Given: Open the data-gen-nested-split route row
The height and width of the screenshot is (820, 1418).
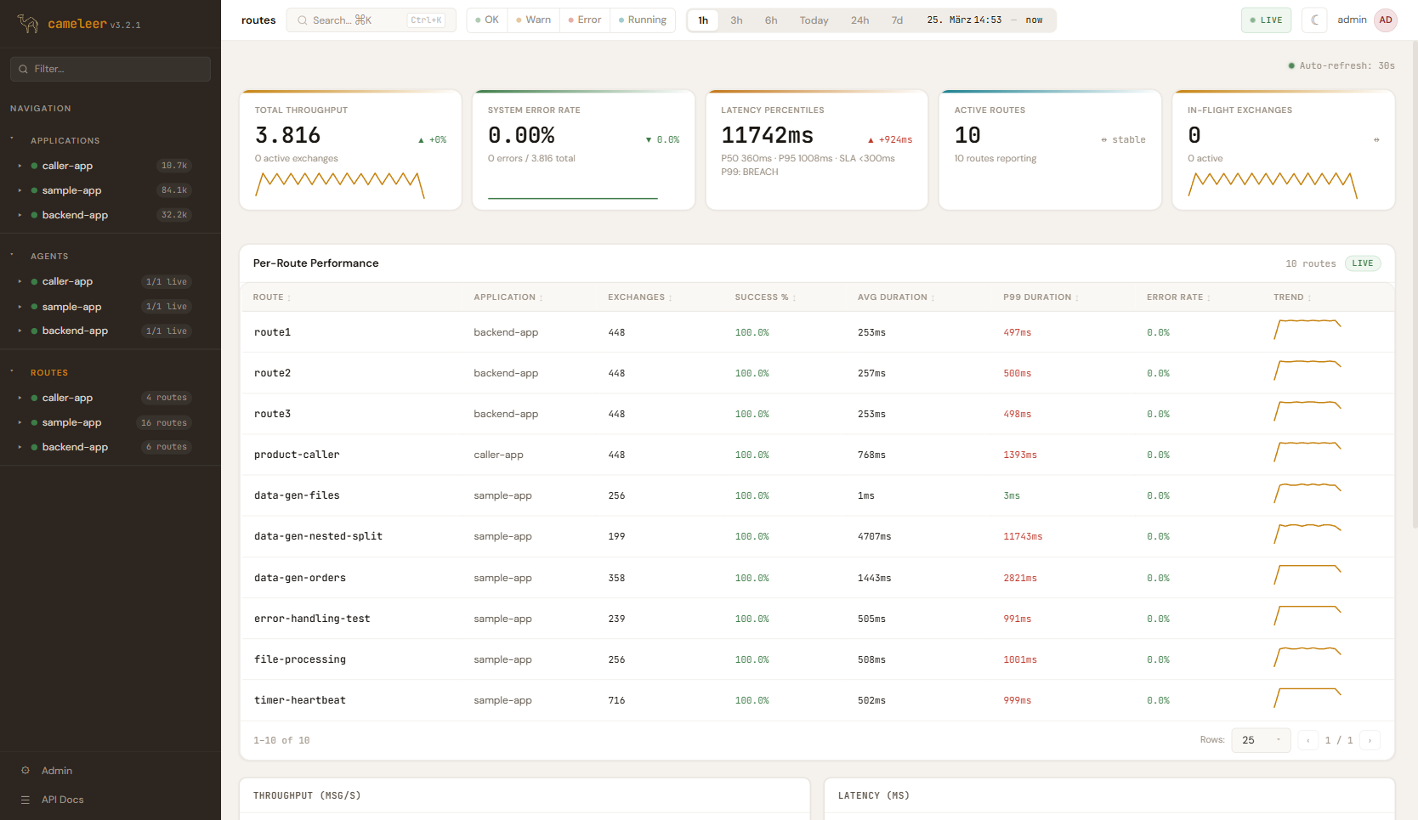Looking at the screenshot, I should pyautogui.click(x=318, y=536).
